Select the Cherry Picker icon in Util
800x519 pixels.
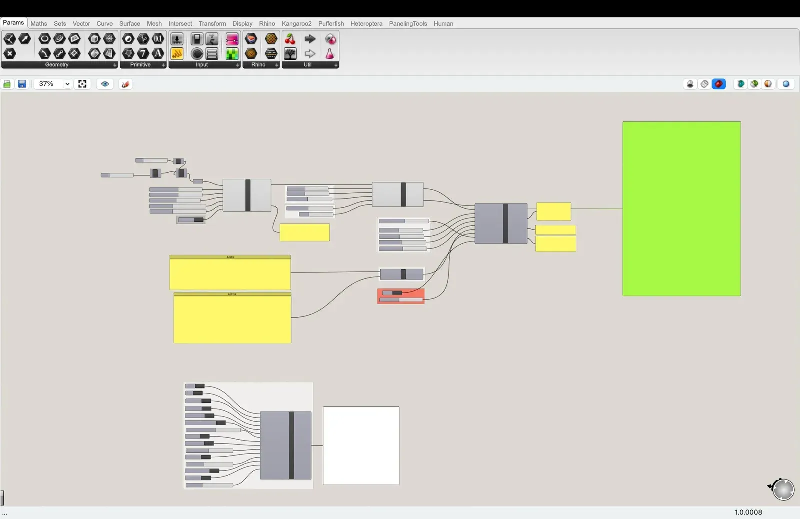click(290, 39)
